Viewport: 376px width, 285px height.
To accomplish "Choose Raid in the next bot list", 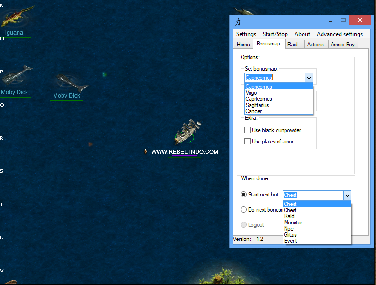I will coord(317,216).
